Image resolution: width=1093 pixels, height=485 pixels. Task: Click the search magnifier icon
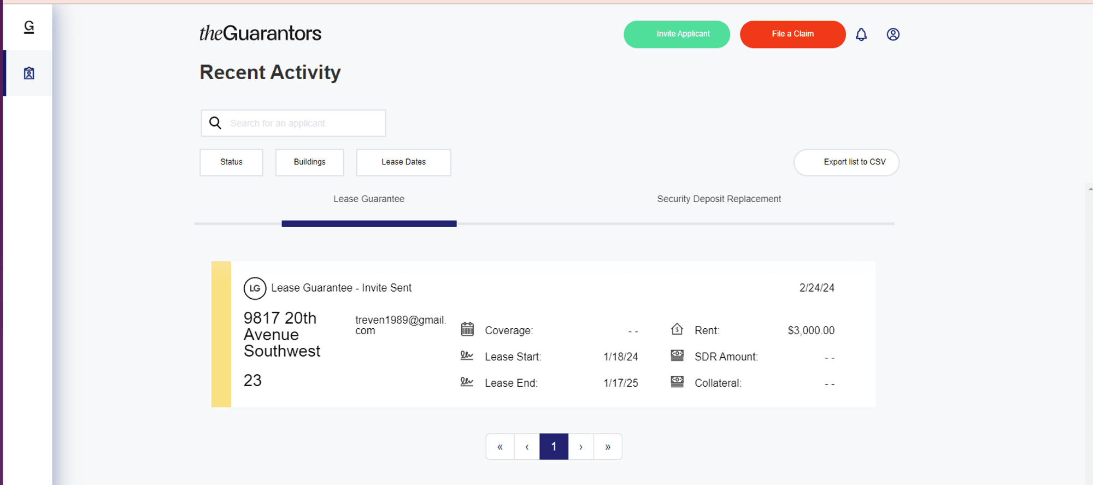coord(215,123)
